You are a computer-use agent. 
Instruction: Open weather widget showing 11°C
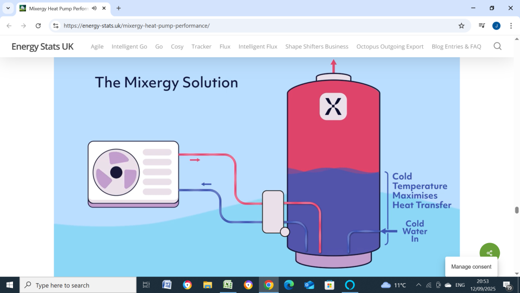pos(393,285)
